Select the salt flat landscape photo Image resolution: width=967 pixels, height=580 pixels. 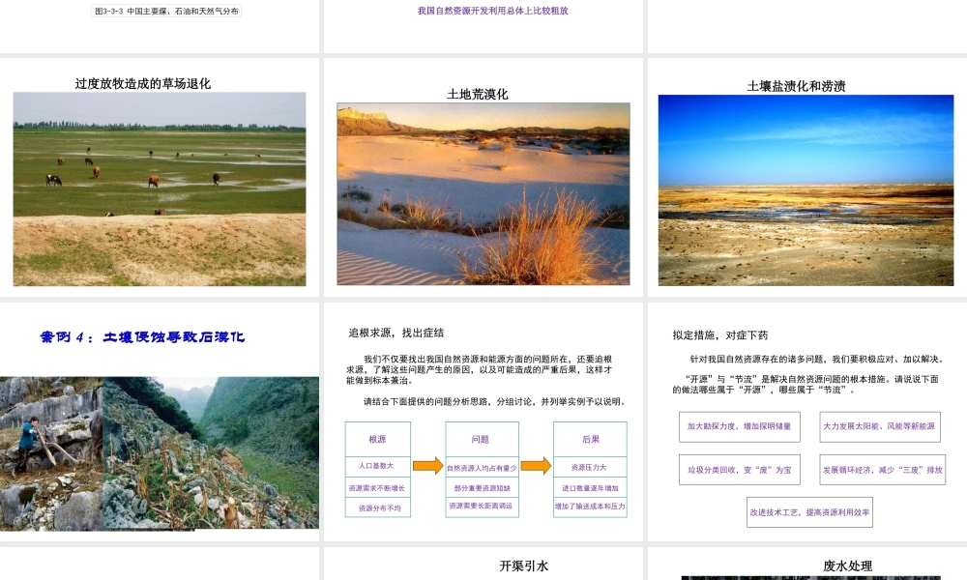[x=806, y=189]
